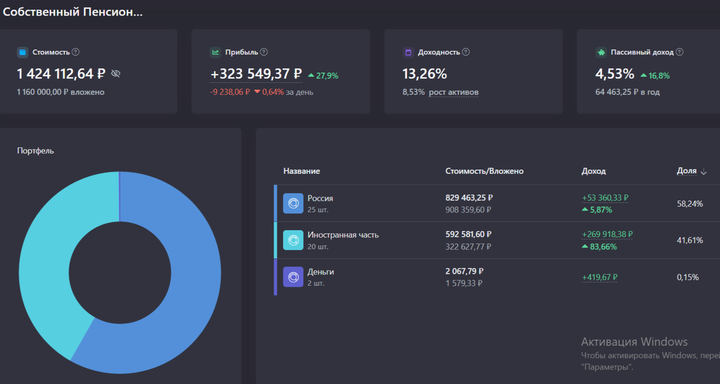Open help tooltip next to Доходность

pyautogui.click(x=466, y=52)
